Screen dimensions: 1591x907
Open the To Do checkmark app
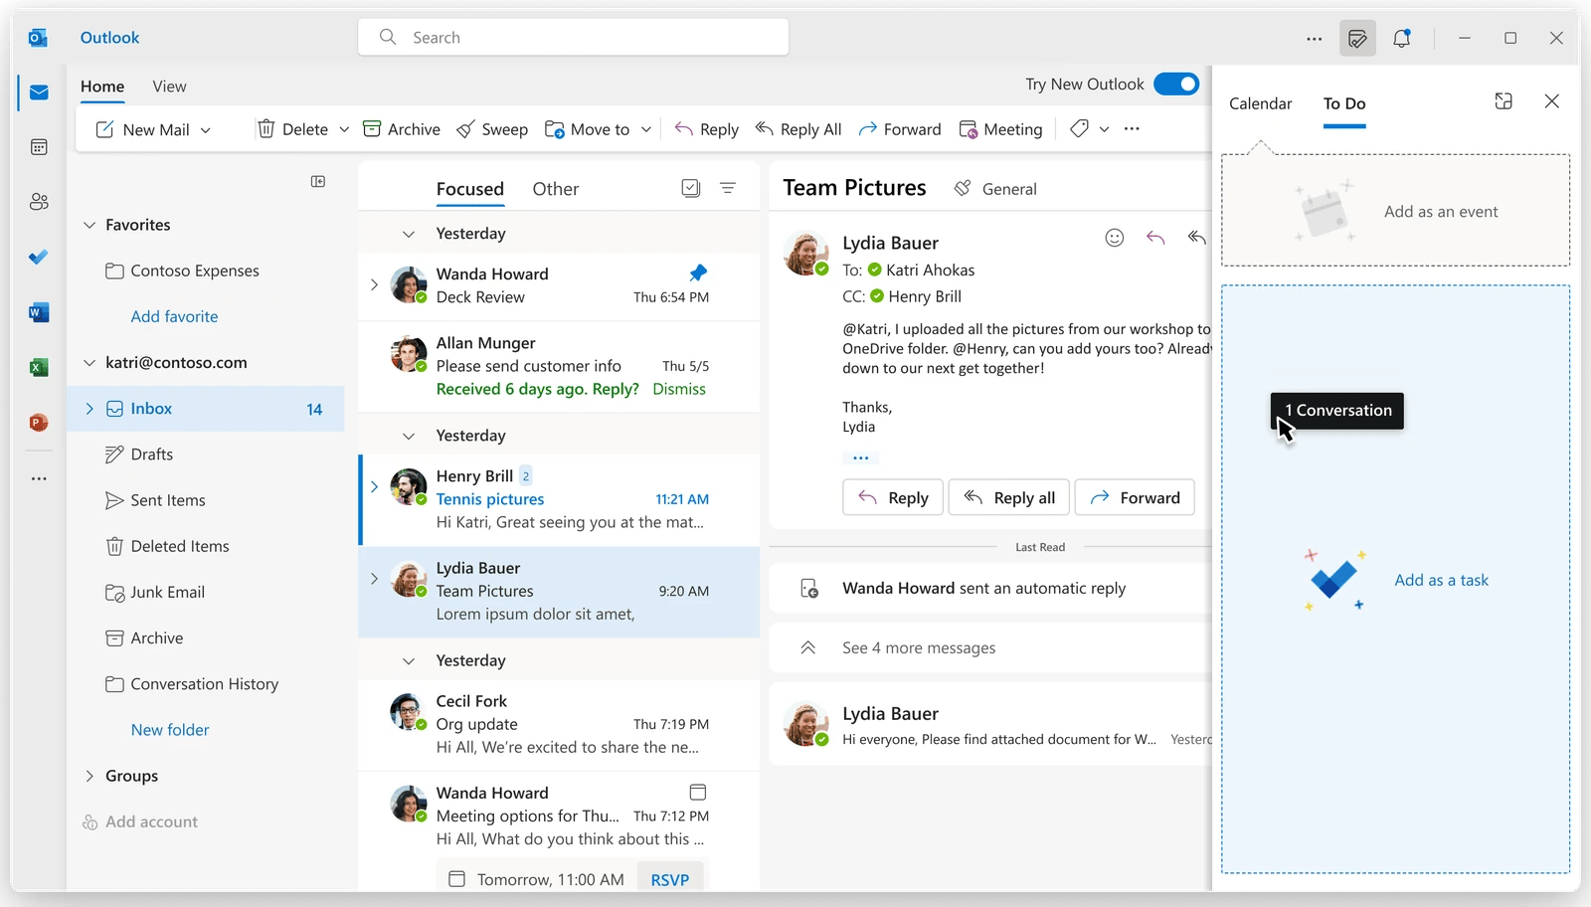(39, 257)
